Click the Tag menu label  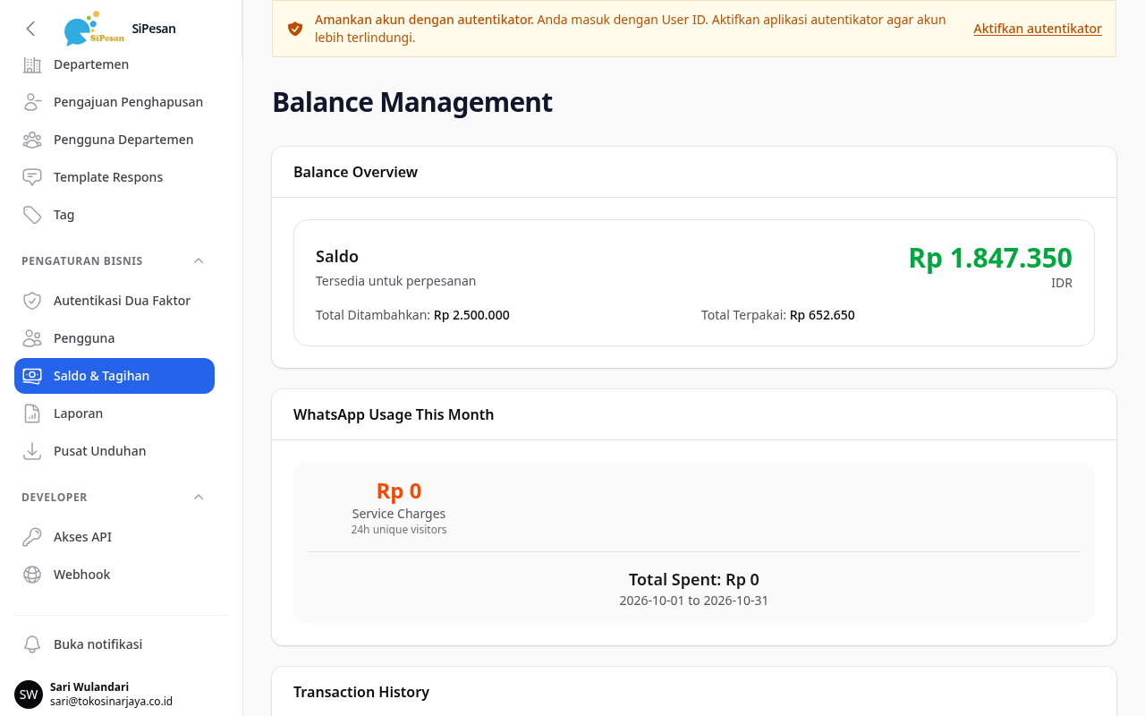pyautogui.click(x=64, y=215)
